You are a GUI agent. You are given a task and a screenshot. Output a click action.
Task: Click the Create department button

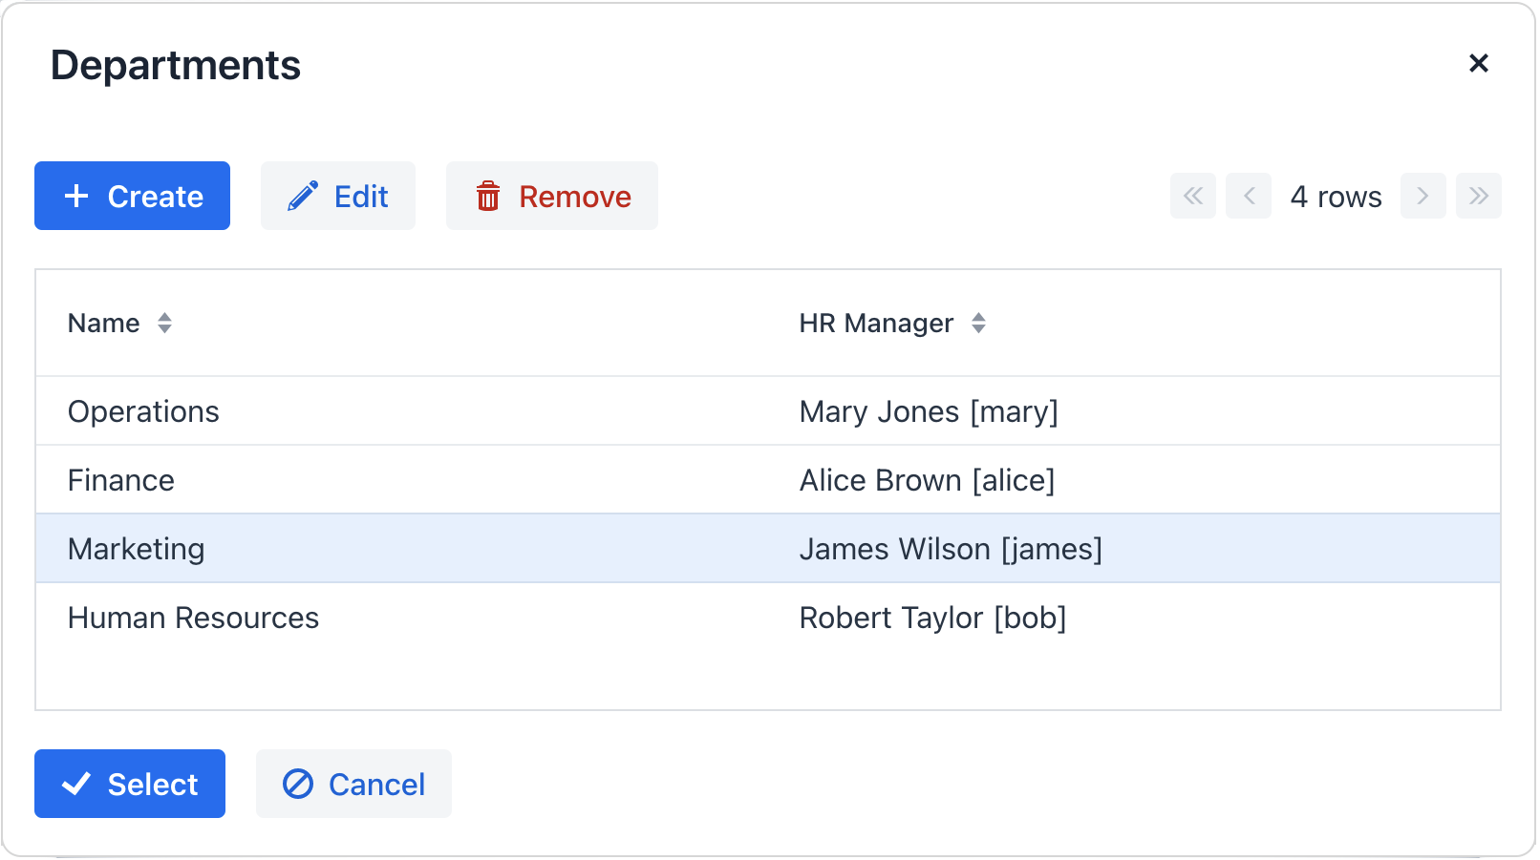(x=132, y=196)
